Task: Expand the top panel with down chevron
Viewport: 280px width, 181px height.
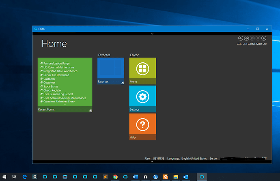Action: click(x=152, y=34)
